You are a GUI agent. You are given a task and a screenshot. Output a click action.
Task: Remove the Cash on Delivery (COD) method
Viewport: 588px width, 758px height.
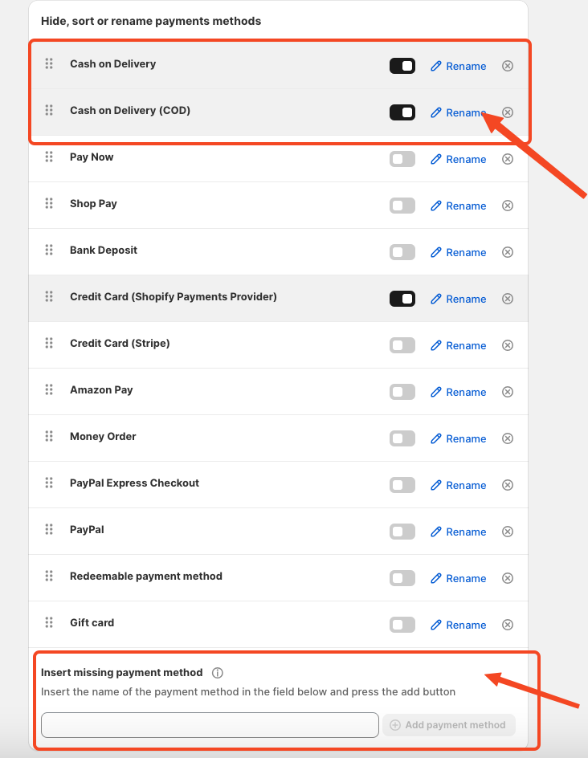pyautogui.click(x=508, y=112)
